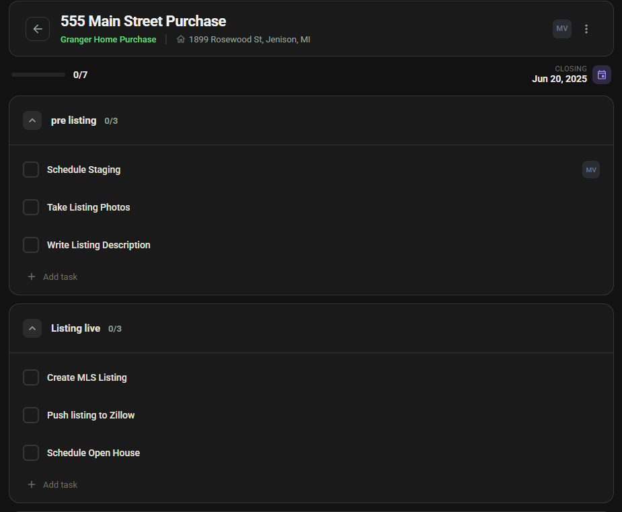622x512 pixels.
Task: Click the MV avatar in header
Action: click(562, 29)
